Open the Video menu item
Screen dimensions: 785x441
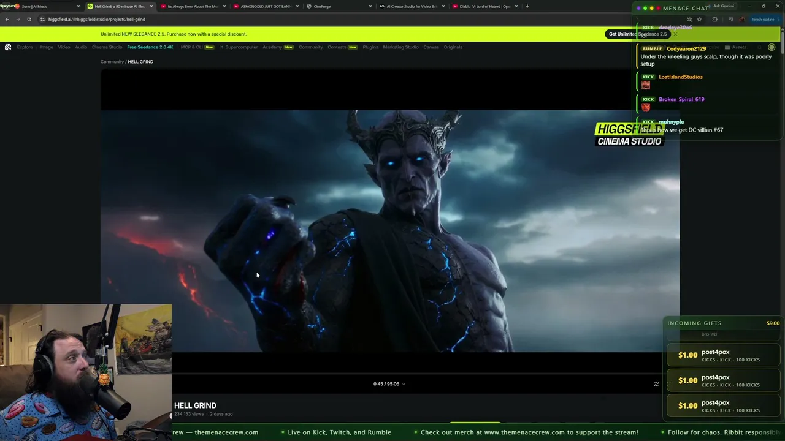coord(64,47)
